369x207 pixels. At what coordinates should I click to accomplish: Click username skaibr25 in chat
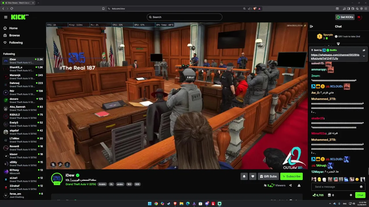coord(318,118)
